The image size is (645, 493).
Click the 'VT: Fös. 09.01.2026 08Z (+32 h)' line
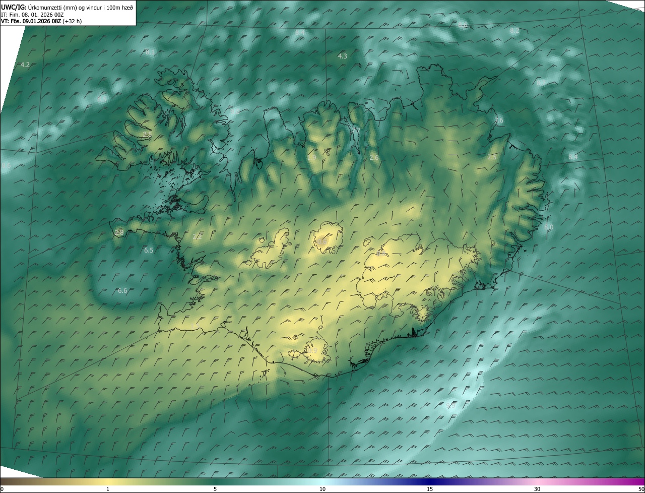click(41, 21)
